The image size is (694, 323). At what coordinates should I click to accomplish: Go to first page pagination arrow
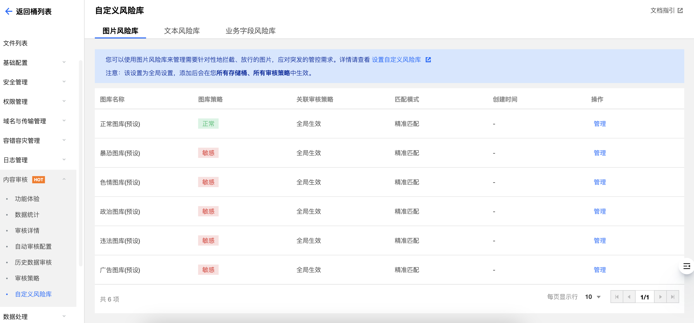coord(617,297)
